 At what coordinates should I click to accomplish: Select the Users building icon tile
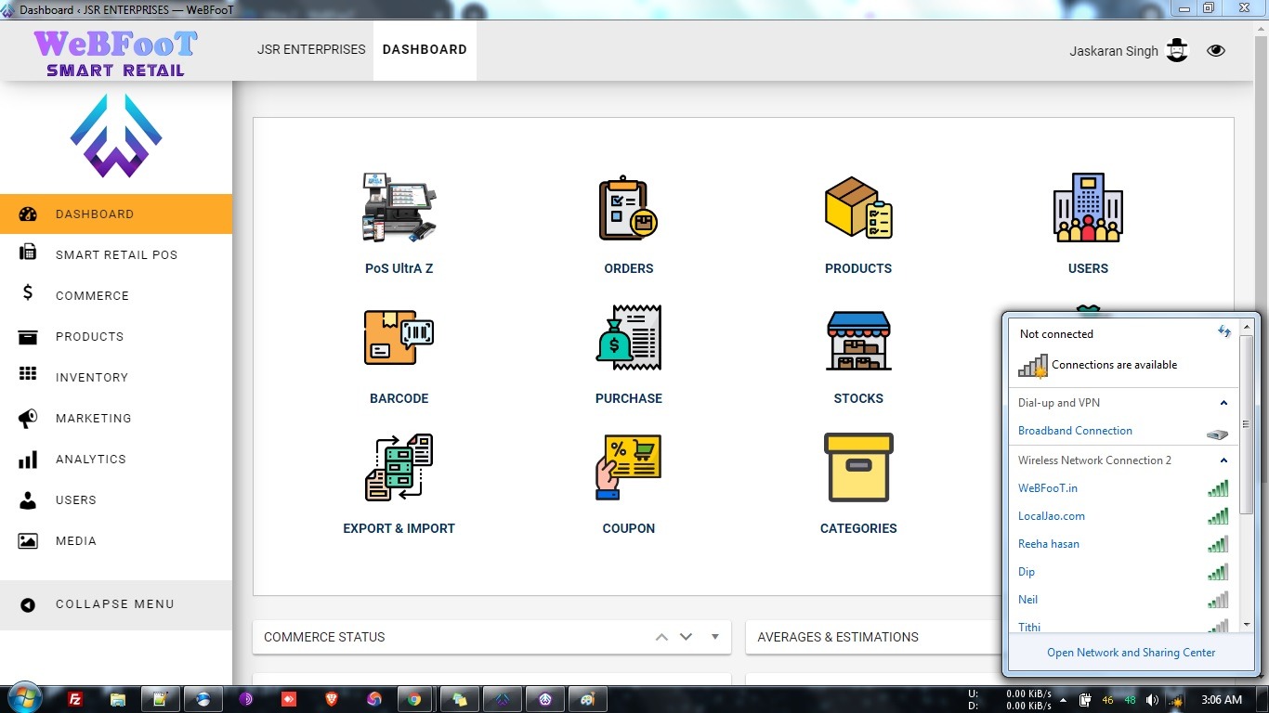[x=1087, y=207]
